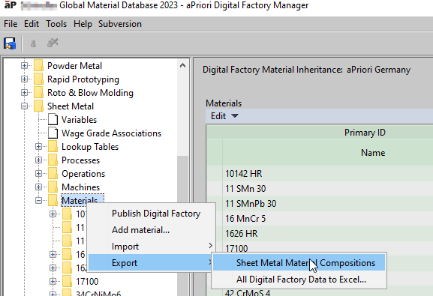Open the Edit menu in menu bar
This screenshot has width=433, height=296.
(32, 24)
